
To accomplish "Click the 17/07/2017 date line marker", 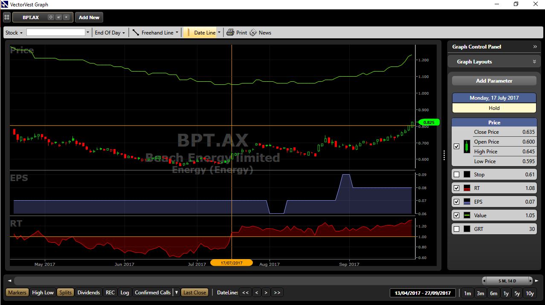I will point(232,263).
